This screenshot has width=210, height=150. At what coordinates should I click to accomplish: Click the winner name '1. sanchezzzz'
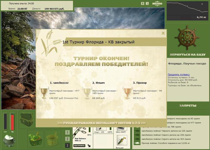[x=59, y=83]
